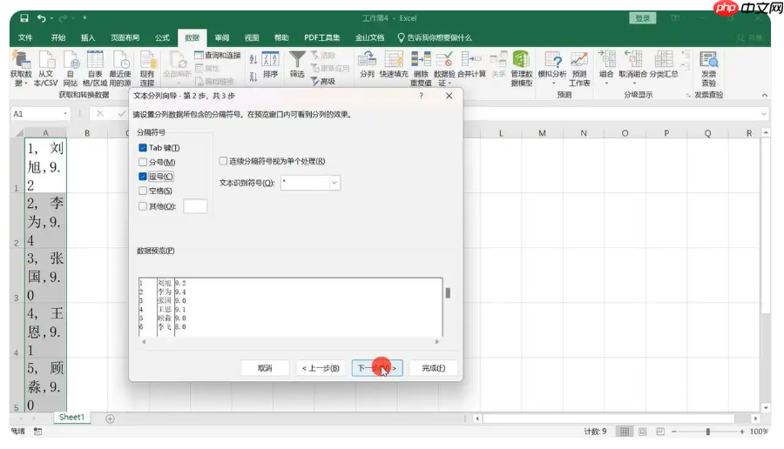Viewport: 784px width, 449px height.
Task: Switch to the 视图 (View) tab
Action: (x=252, y=37)
